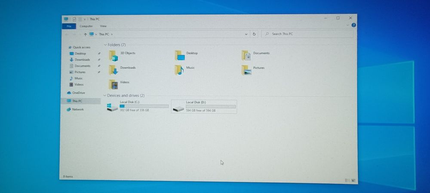Screen dimensions: 430x193
Task: Close the This PC window
Action: coord(350,18)
